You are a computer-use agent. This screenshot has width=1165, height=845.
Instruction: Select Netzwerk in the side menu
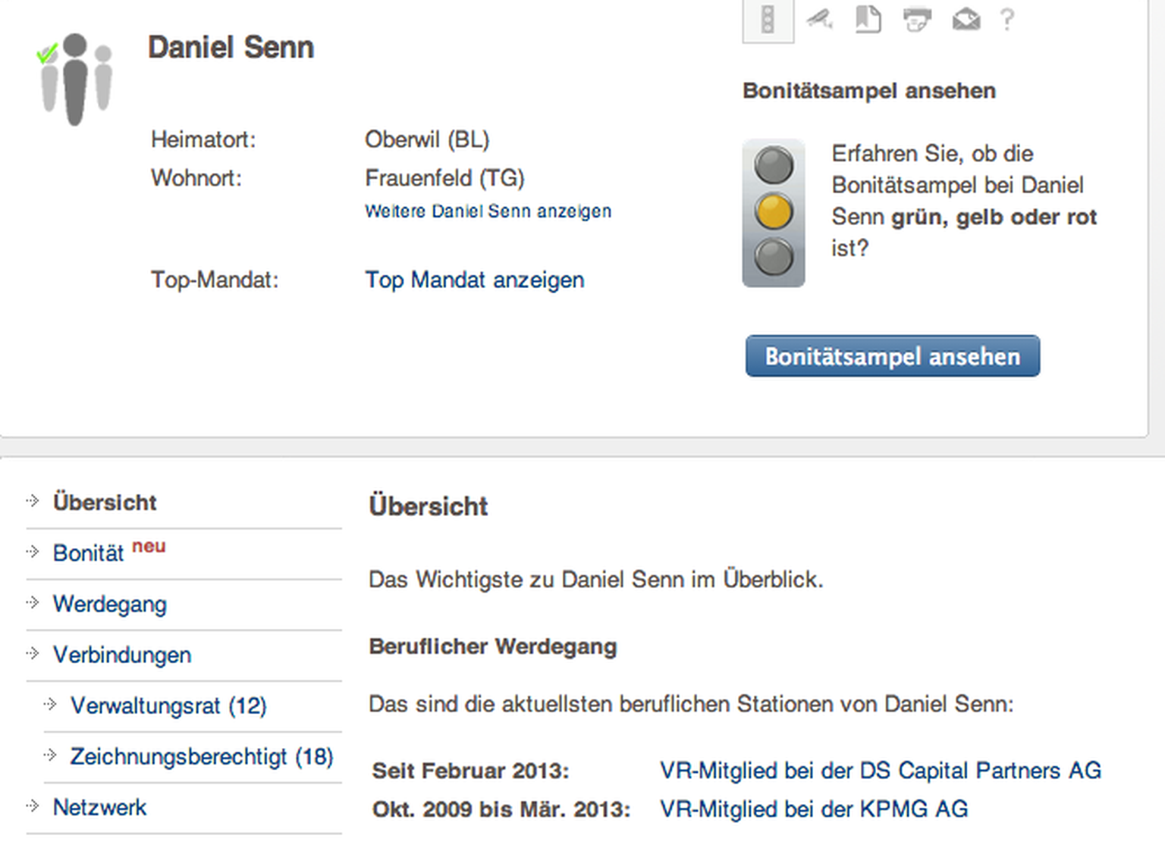(99, 807)
